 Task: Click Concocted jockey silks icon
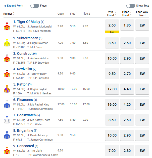pos(7,151)
